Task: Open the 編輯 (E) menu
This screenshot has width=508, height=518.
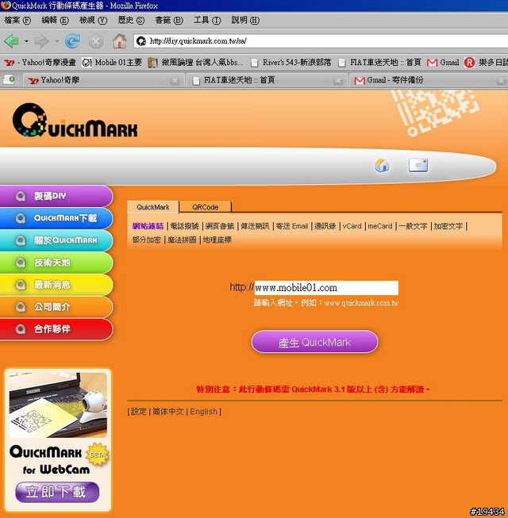Action: (56, 20)
